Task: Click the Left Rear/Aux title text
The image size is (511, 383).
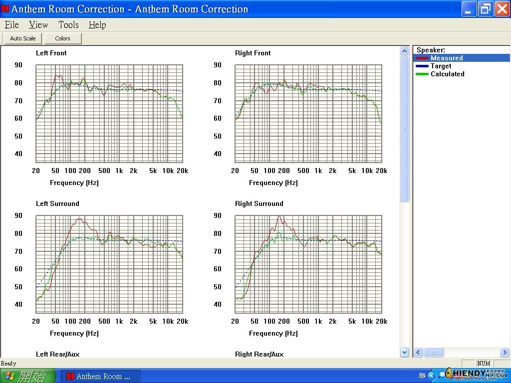Action: [58, 354]
